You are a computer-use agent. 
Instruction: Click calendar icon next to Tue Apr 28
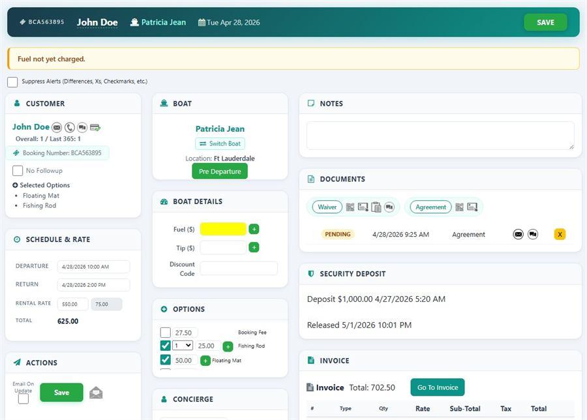coord(202,22)
